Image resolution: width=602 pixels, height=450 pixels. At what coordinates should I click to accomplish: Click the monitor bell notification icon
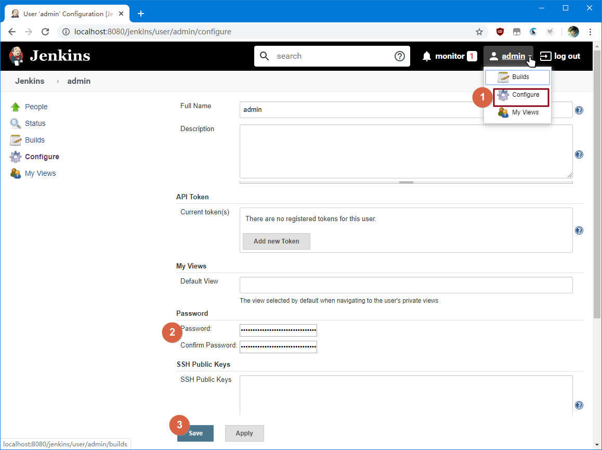click(426, 56)
